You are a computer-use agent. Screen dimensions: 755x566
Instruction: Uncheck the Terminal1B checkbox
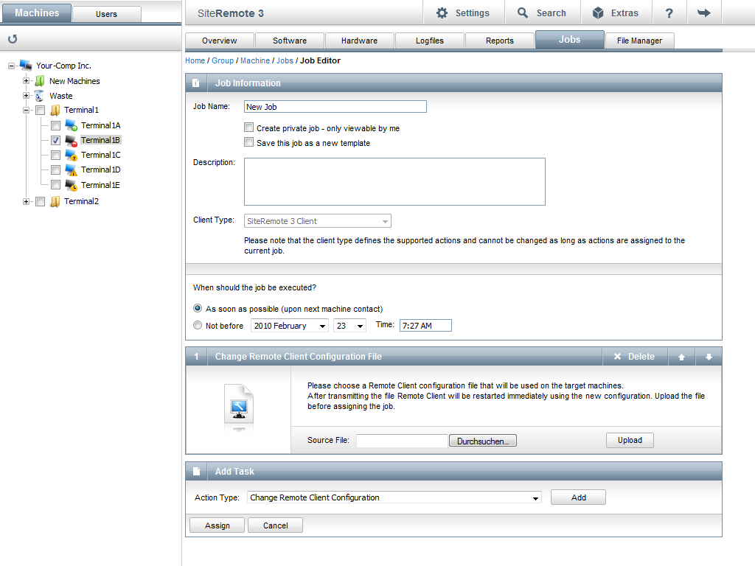tap(55, 140)
